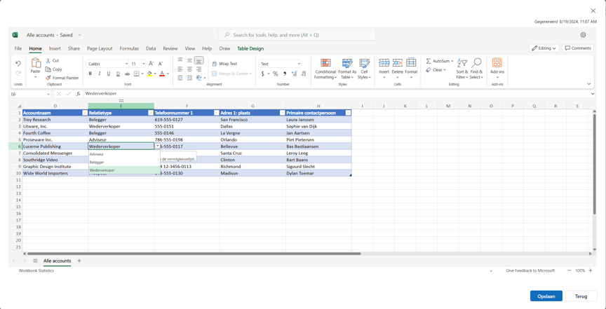
Task: Apply percent style format
Action: pyautogui.click(x=275, y=74)
